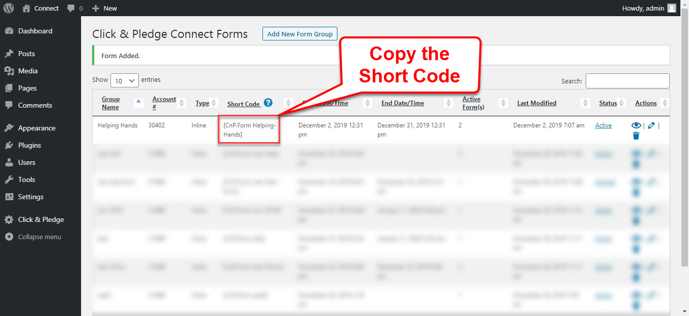Open the Comments sidebar item

[35, 105]
